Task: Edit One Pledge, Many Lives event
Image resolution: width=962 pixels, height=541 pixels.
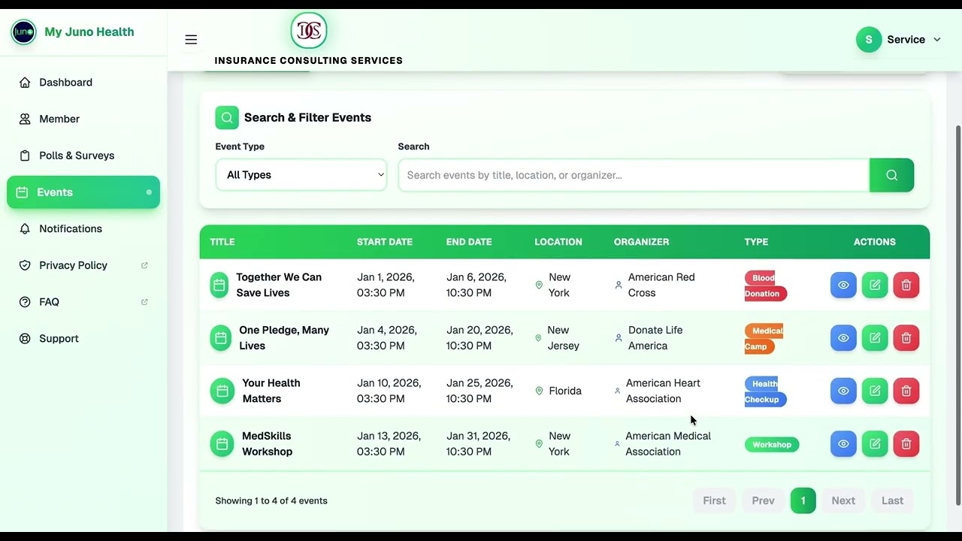Action: click(x=875, y=338)
